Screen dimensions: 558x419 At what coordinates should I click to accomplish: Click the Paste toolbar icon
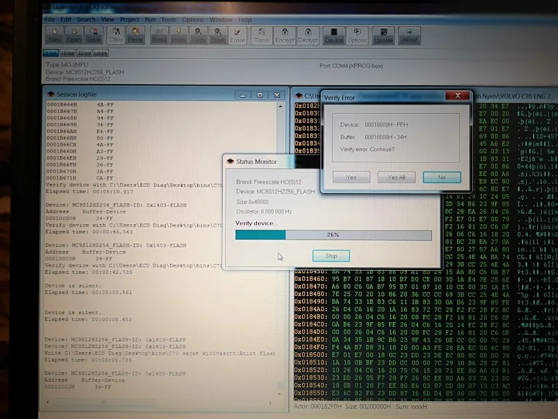tap(136, 36)
